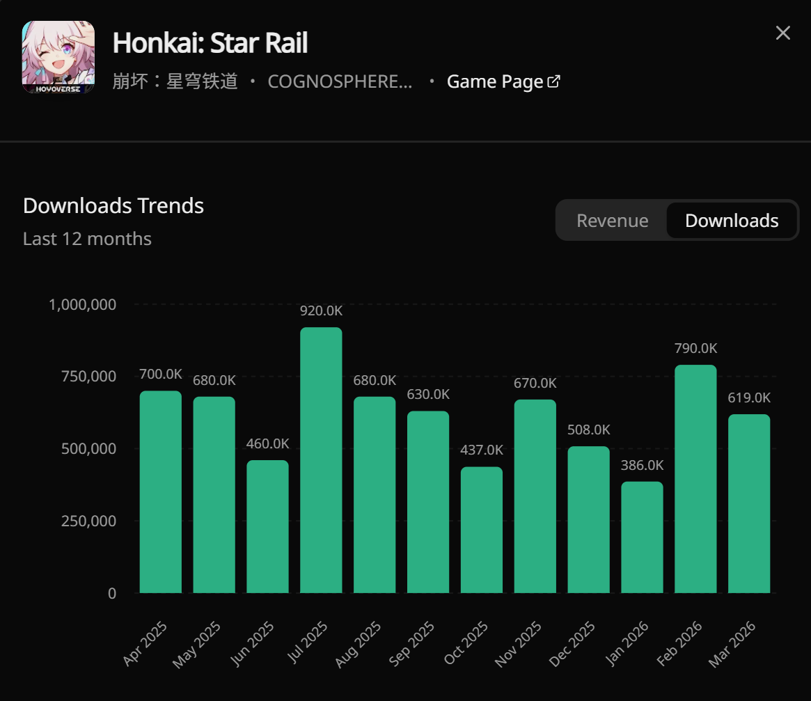This screenshot has width=811, height=701.
Task: Select the Downloads tab
Action: coord(732,221)
